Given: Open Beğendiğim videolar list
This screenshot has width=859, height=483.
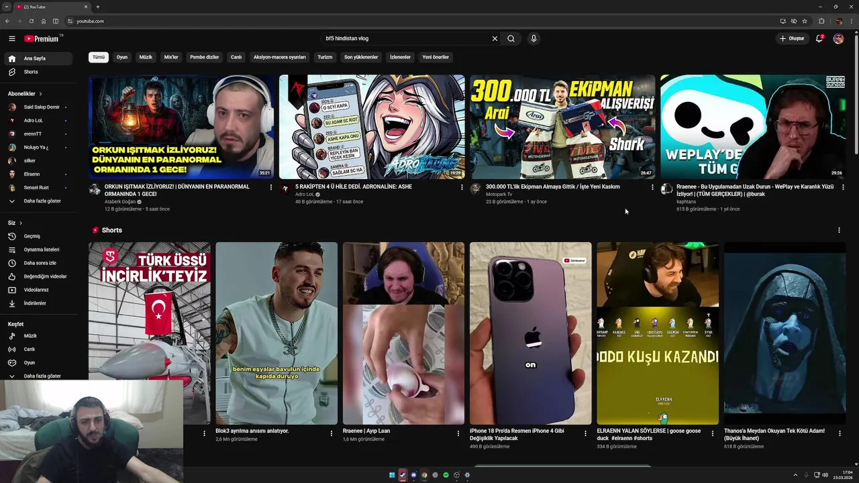Looking at the screenshot, I should [39, 276].
